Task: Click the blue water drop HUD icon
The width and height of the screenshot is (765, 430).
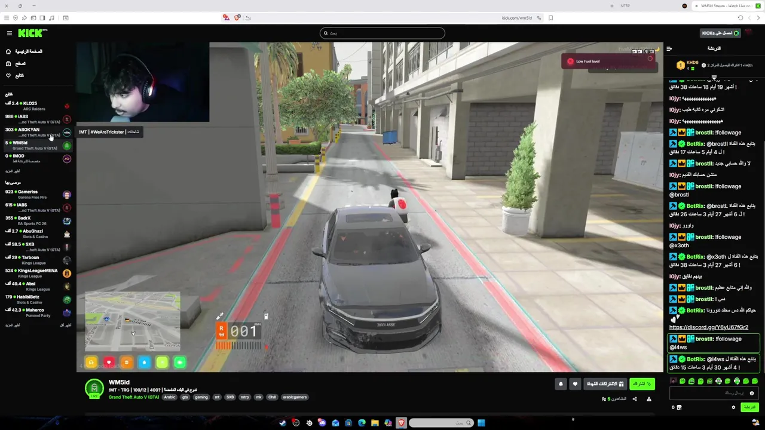Action: [x=144, y=362]
